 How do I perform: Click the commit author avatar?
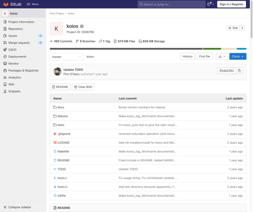tap(58, 72)
